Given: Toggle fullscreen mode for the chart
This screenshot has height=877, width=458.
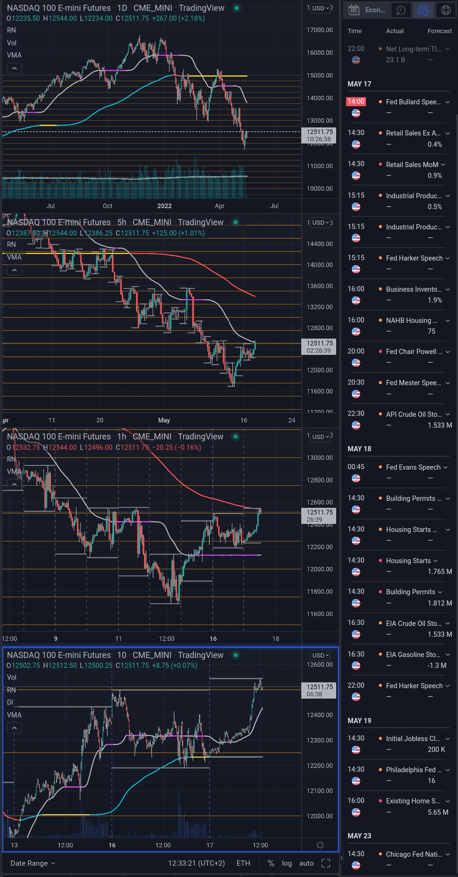Looking at the screenshot, I should coord(326,863).
